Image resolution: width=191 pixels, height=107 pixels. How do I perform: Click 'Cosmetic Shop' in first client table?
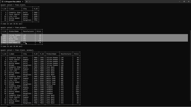(x=15, y=12)
